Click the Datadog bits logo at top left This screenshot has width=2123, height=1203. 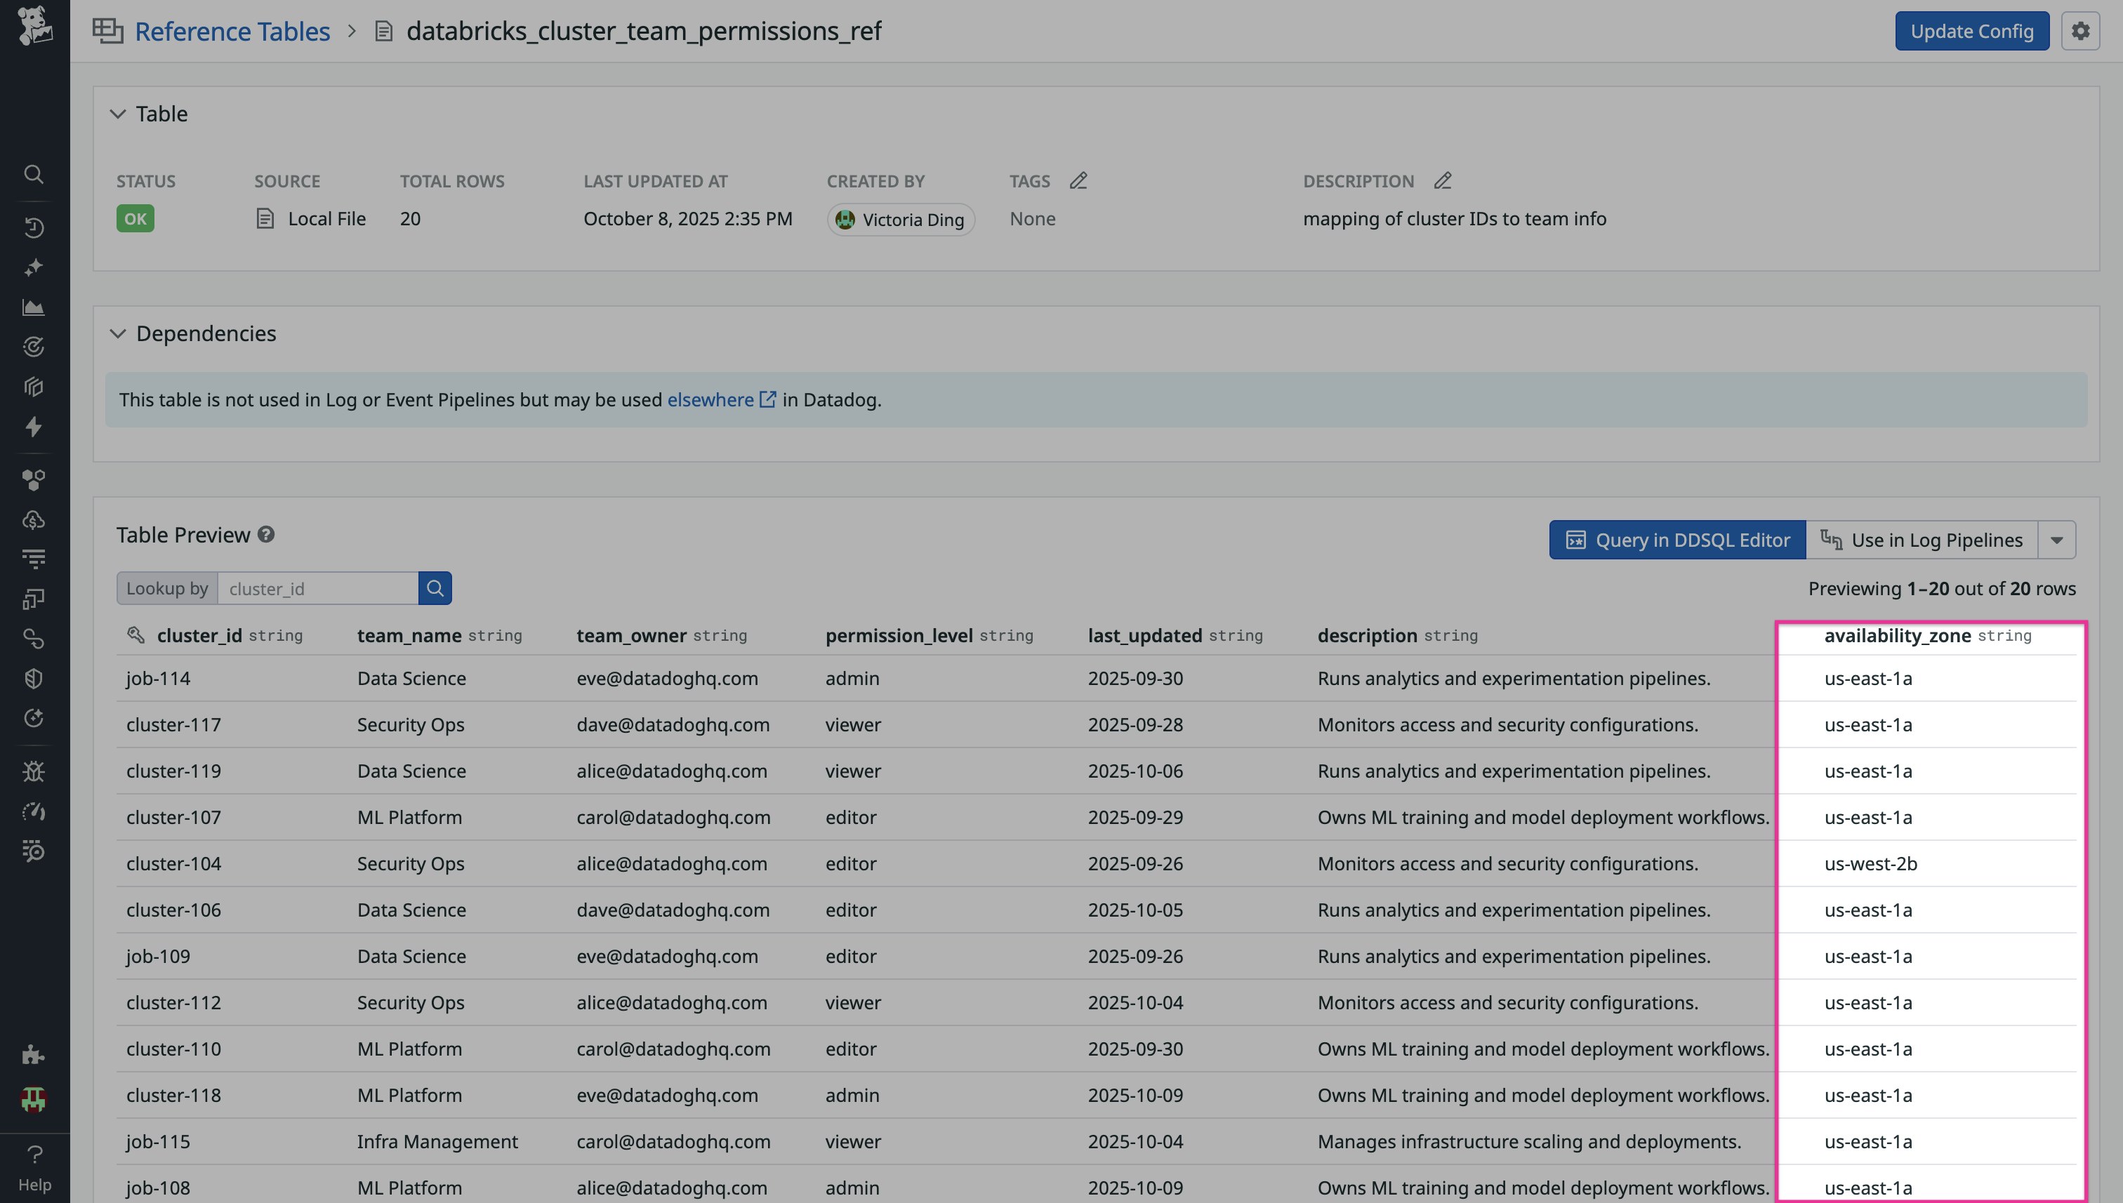[34, 27]
